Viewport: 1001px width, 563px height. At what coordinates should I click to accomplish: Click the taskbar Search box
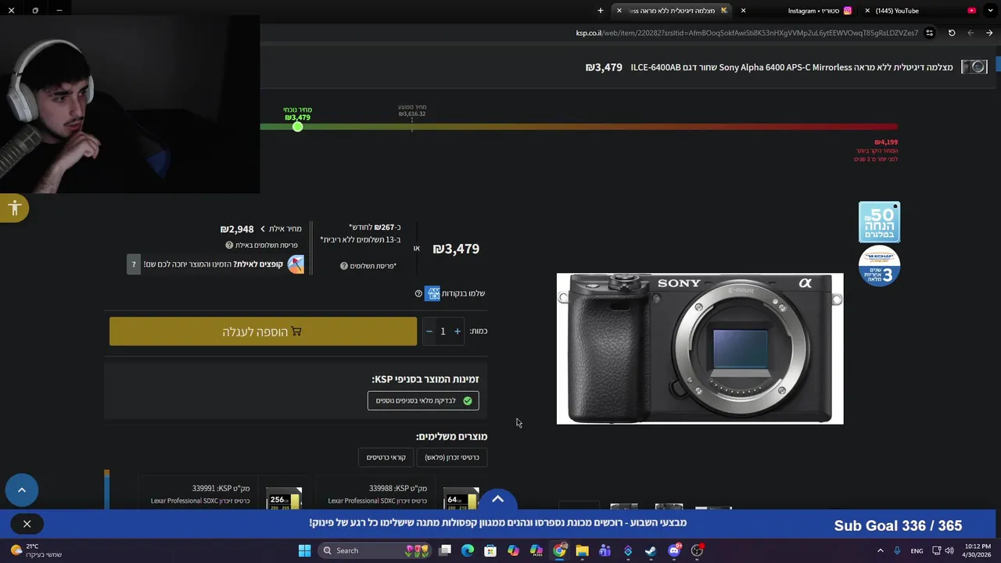(375, 550)
